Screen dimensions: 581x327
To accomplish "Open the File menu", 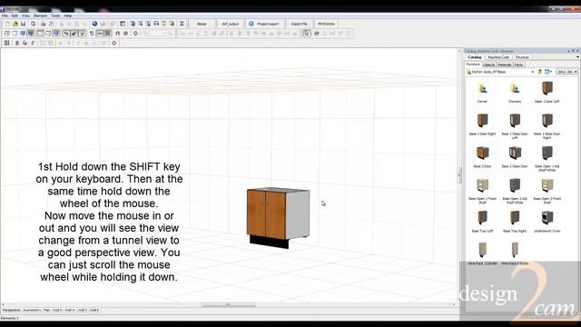I will pos(5,16).
